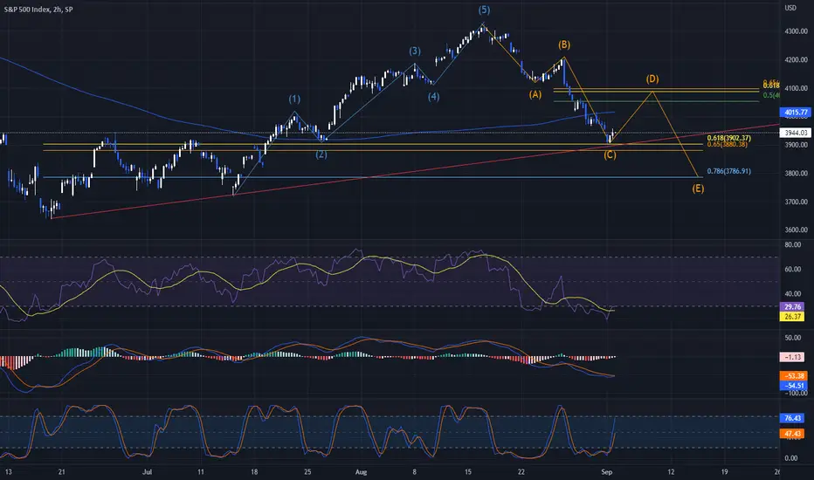814x480 pixels.
Task: Click the 15 date on time axis
Action: click(468, 472)
